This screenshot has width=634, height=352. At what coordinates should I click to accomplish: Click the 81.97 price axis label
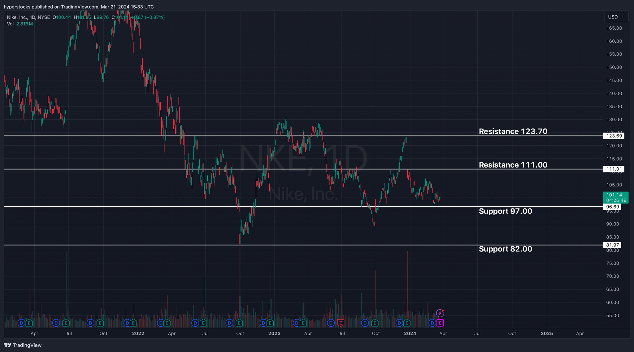coord(612,245)
